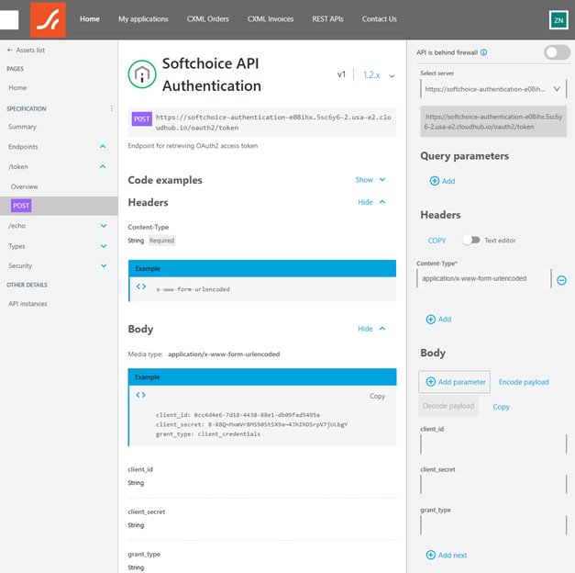Open the Summary specification page

(22, 127)
